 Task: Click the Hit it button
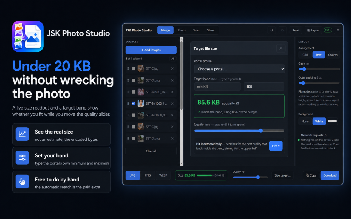276,146
